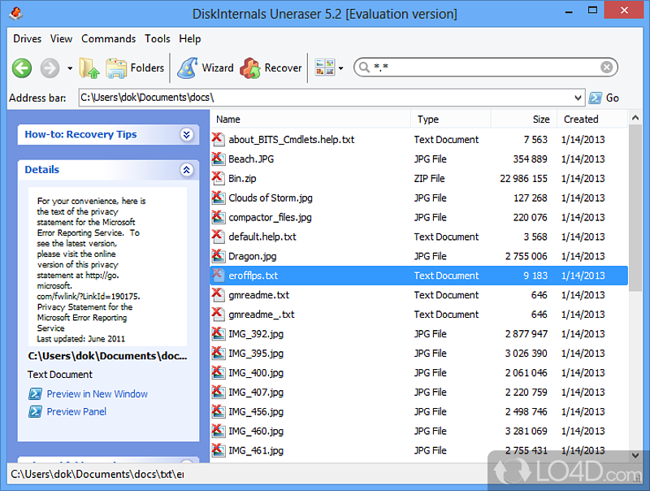
Task: Clear the search filter field
Action: pyautogui.click(x=606, y=68)
